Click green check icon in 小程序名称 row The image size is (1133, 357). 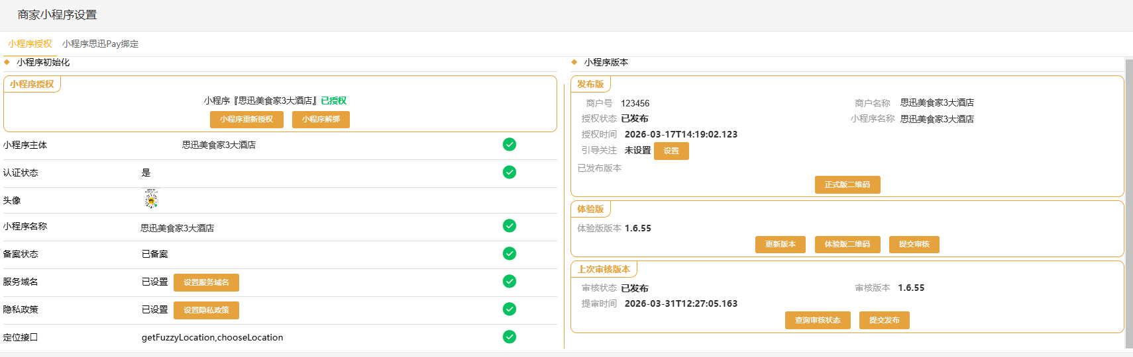[x=509, y=226]
